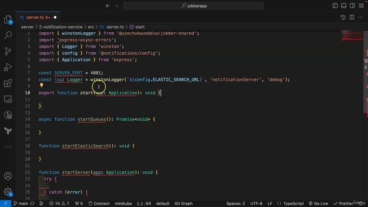Open Git Graph from status bar
Viewport: 368px width, 207px height.
(x=183, y=204)
